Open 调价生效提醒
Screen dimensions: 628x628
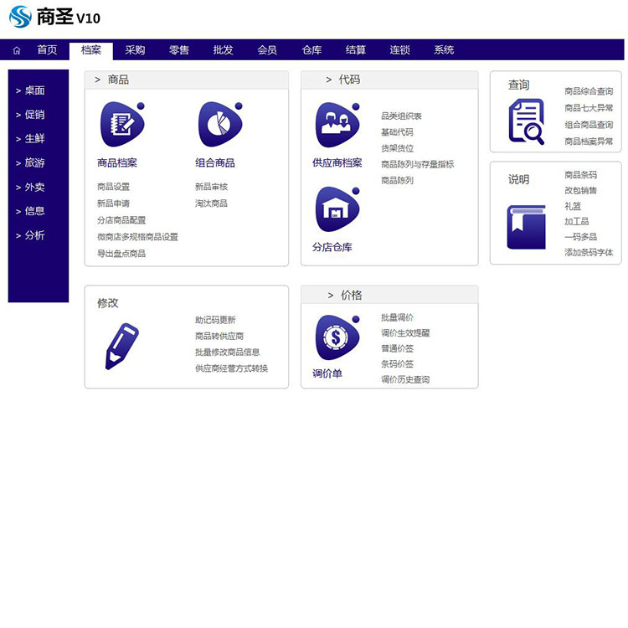(x=405, y=333)
